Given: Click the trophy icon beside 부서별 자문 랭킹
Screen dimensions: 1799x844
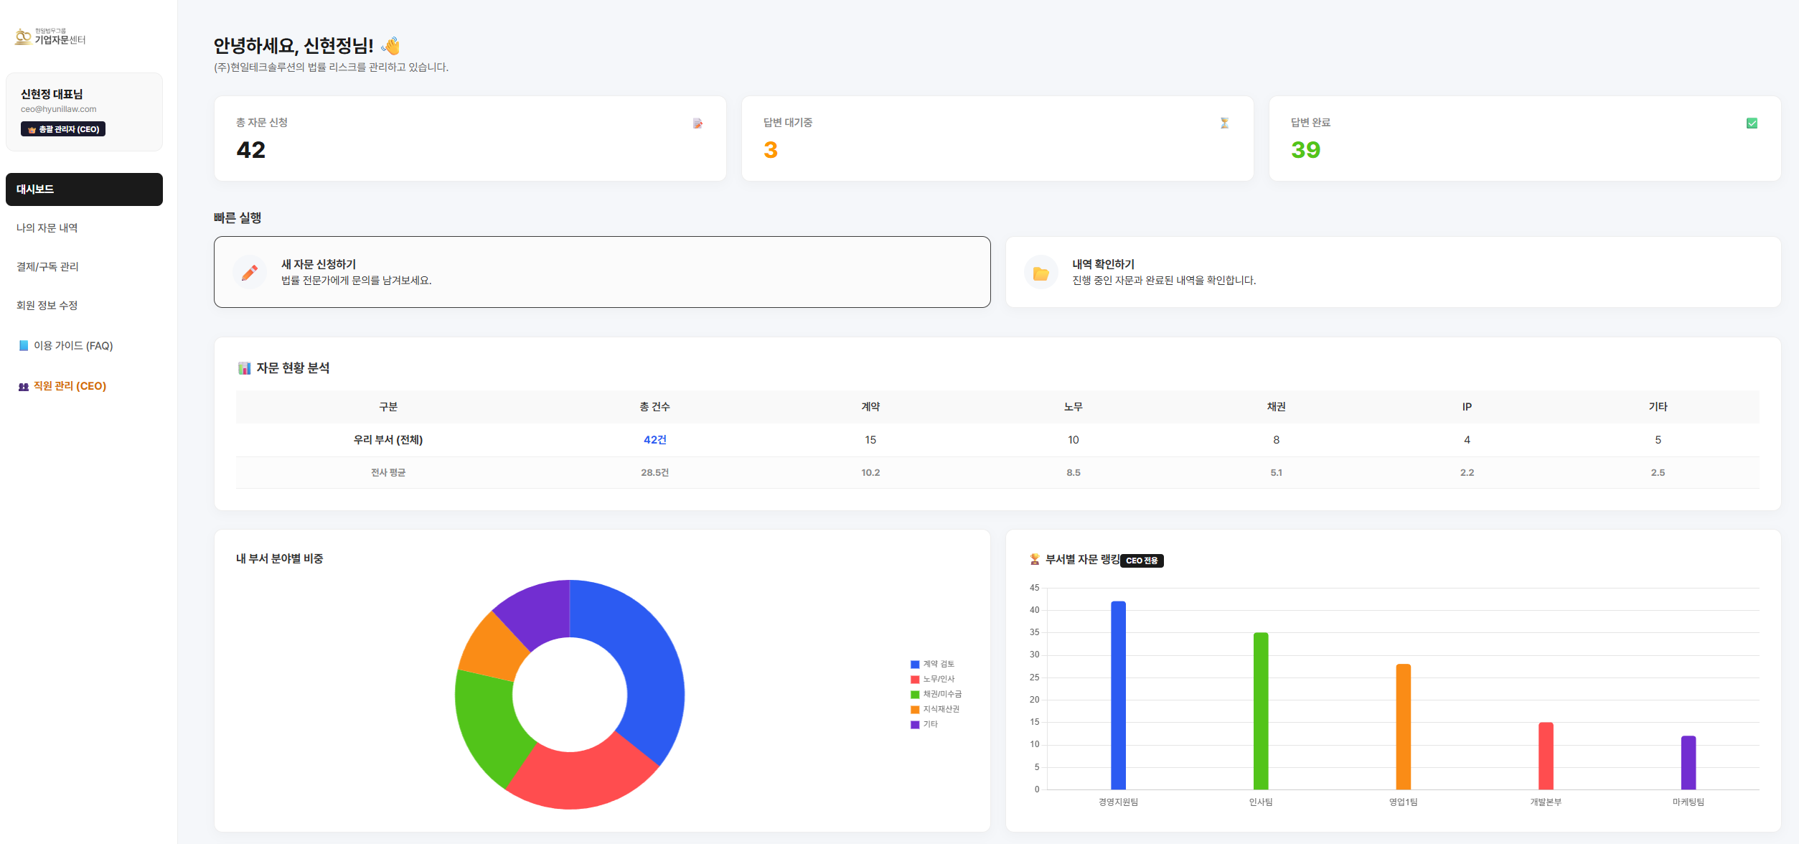Looking at the screenshot, I should pyautogui.click(x=1034, y=559).
